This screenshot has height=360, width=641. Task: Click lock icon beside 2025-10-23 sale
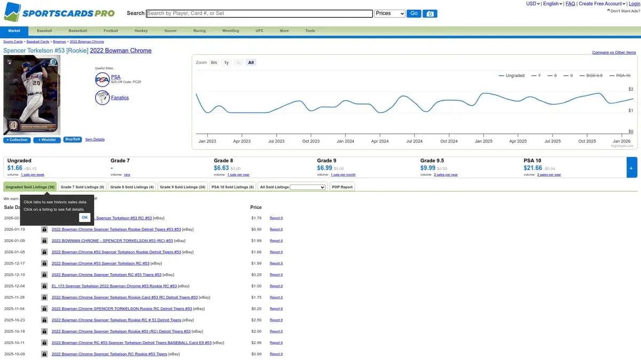point(44,320)
